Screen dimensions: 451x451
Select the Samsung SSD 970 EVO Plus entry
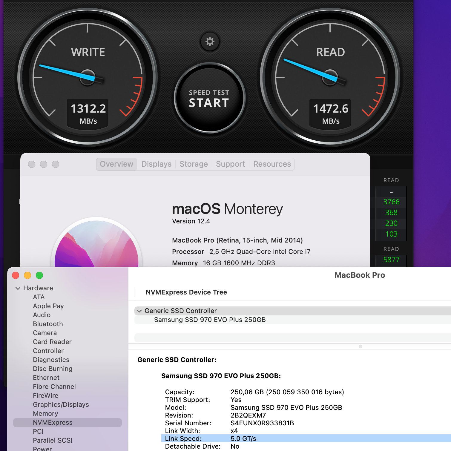pyautogui.click(x=209, y=320)
